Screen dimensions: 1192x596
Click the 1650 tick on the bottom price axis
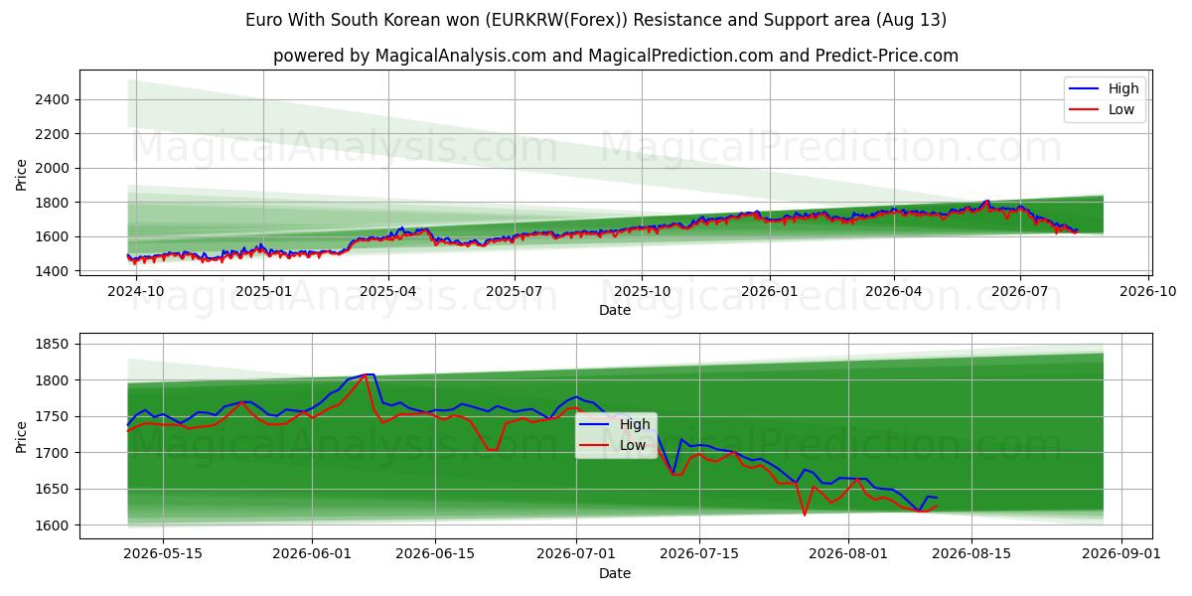53,490
